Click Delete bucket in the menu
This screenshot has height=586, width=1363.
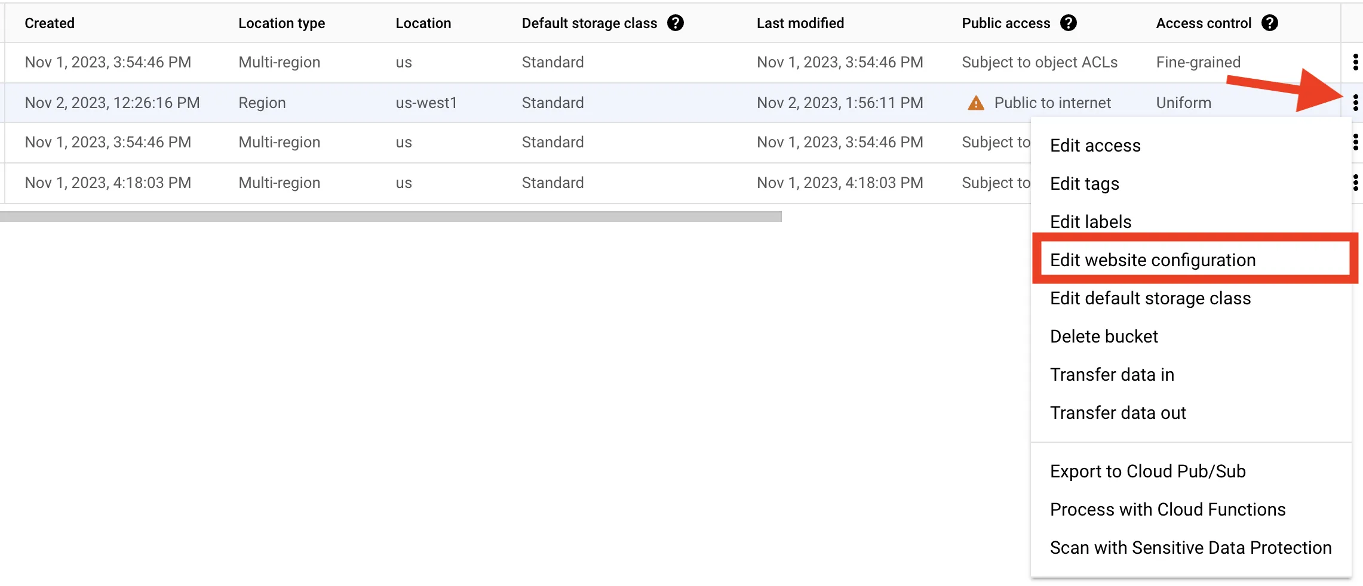pos(1103,337)
